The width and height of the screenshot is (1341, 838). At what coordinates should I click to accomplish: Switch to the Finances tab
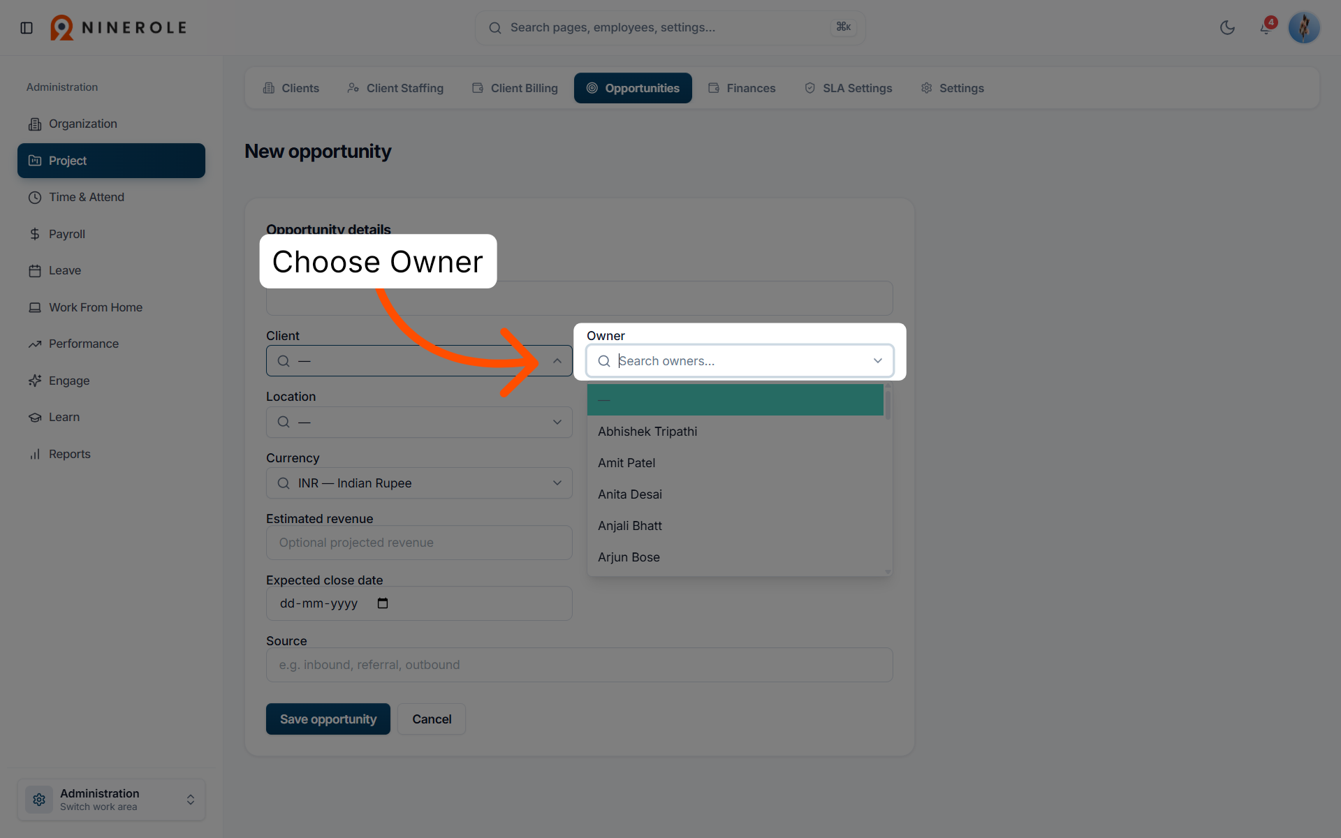click(x=742, y=88)
